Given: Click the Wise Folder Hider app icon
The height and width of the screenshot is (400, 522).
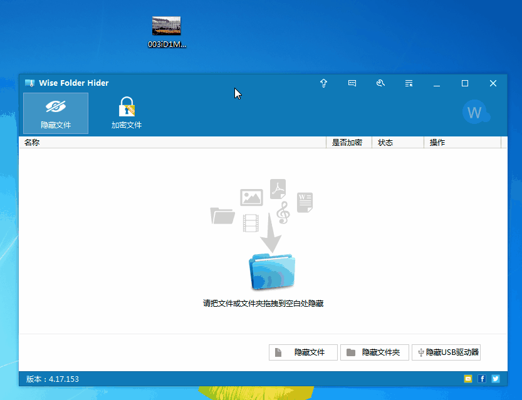Looking at the screenshot, I should [29, 83].
